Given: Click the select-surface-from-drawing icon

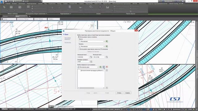Looking at the screenshot, I should point(101,67).
